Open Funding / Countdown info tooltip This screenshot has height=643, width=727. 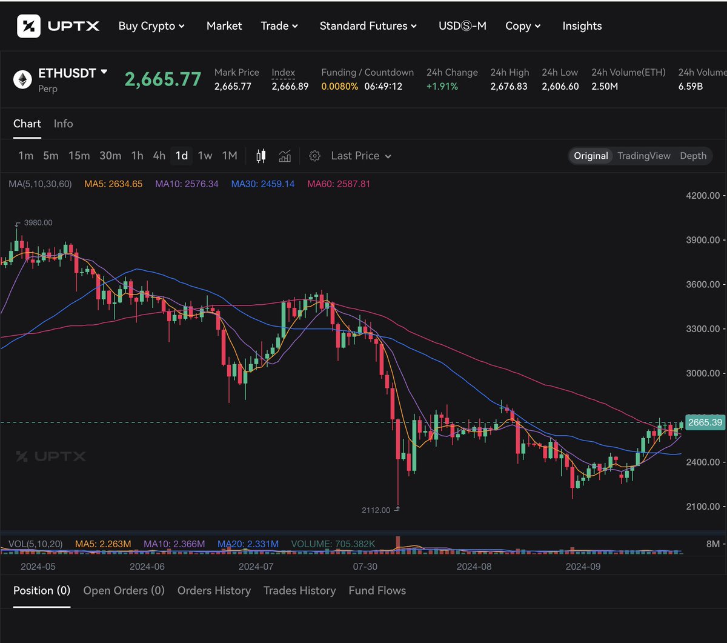[367, 72]
